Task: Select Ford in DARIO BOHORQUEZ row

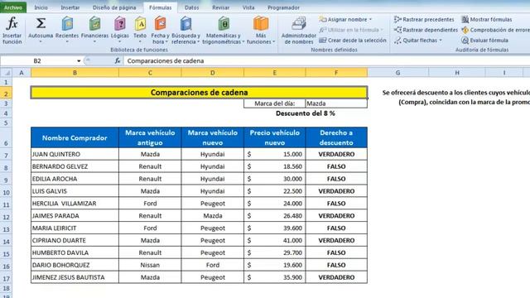Action: (212, 265)
